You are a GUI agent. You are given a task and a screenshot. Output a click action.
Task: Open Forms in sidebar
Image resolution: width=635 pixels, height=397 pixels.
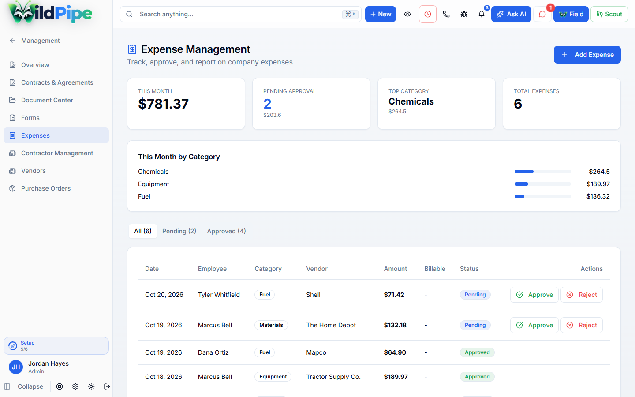(56, 118)
